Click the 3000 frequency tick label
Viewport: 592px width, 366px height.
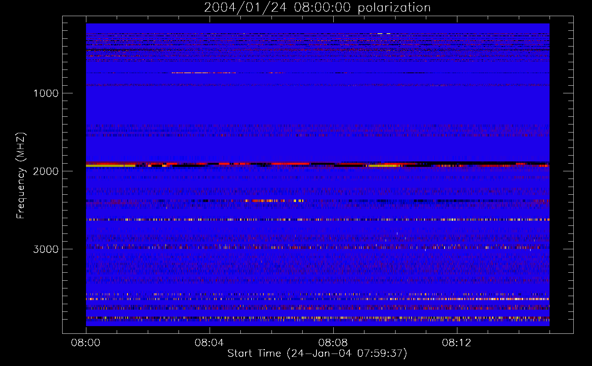pyautogui.click(x=46, y=249)
